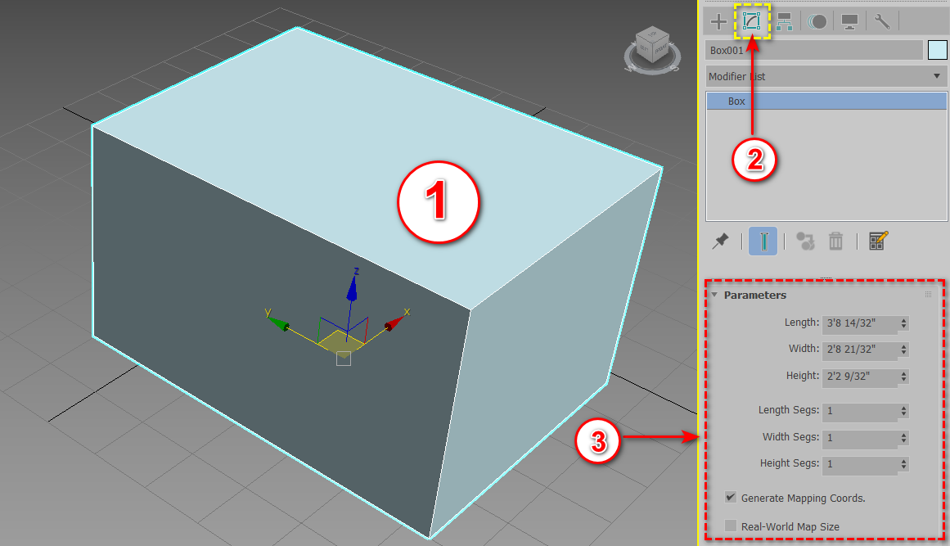Click the Remove Modifier trash icon
The image size is (950, 546).
coord(835,241)
